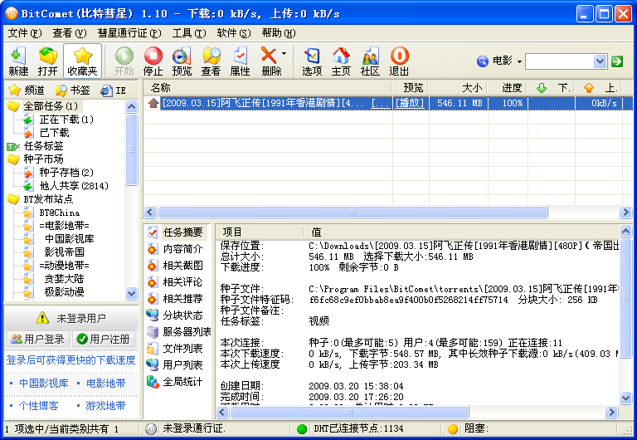Select 种子市场 tree node
The image size is (637, 440).
43,159
